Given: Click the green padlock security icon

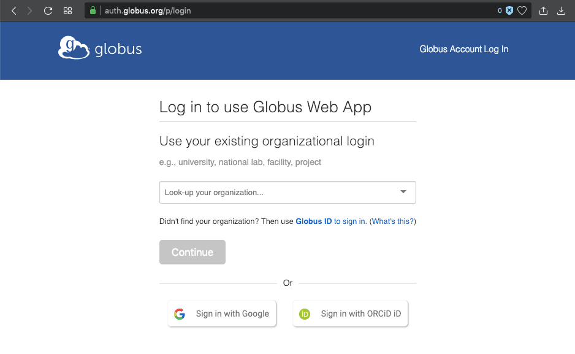Looking at the screenshot, I should (93, 10).
